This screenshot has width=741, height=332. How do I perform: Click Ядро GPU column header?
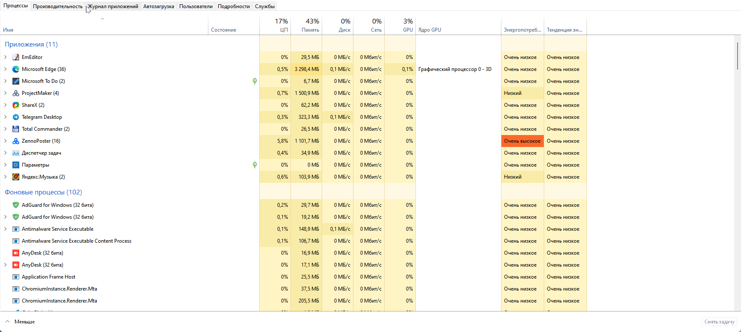pos(458,26)
